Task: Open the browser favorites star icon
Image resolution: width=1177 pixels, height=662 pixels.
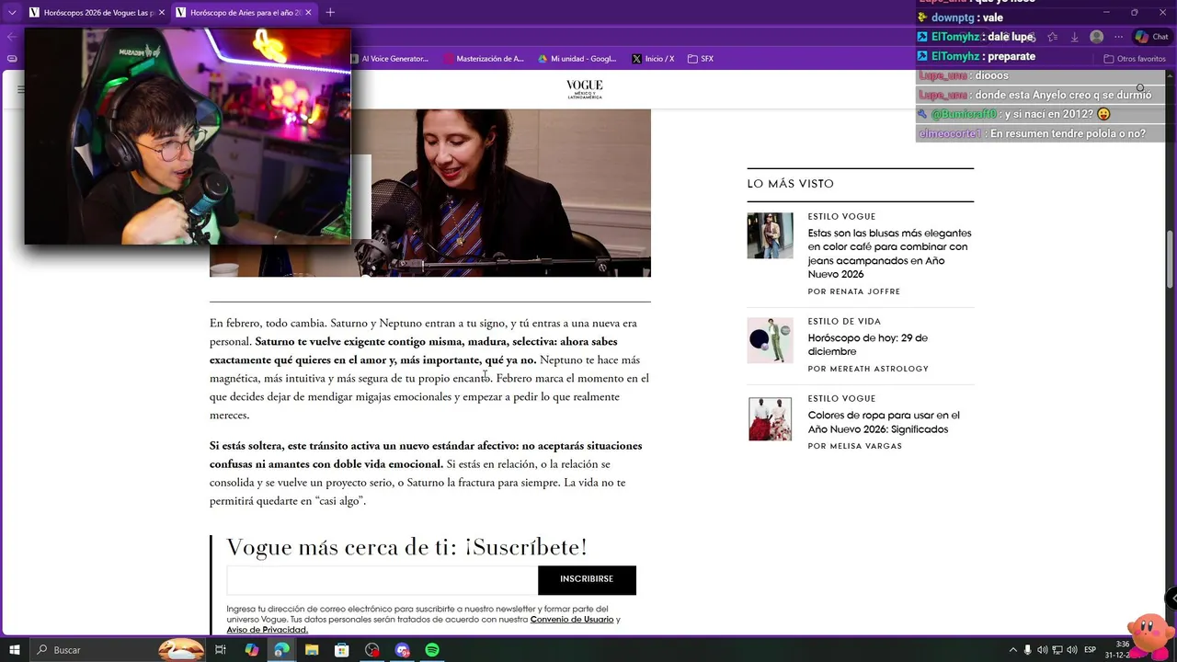Action: pos(1052,37)
